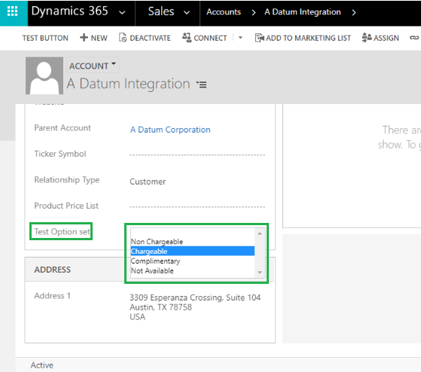421x372 pixels.
Task: Go to Accounts in breadcrumb
Action: [224, 12]
